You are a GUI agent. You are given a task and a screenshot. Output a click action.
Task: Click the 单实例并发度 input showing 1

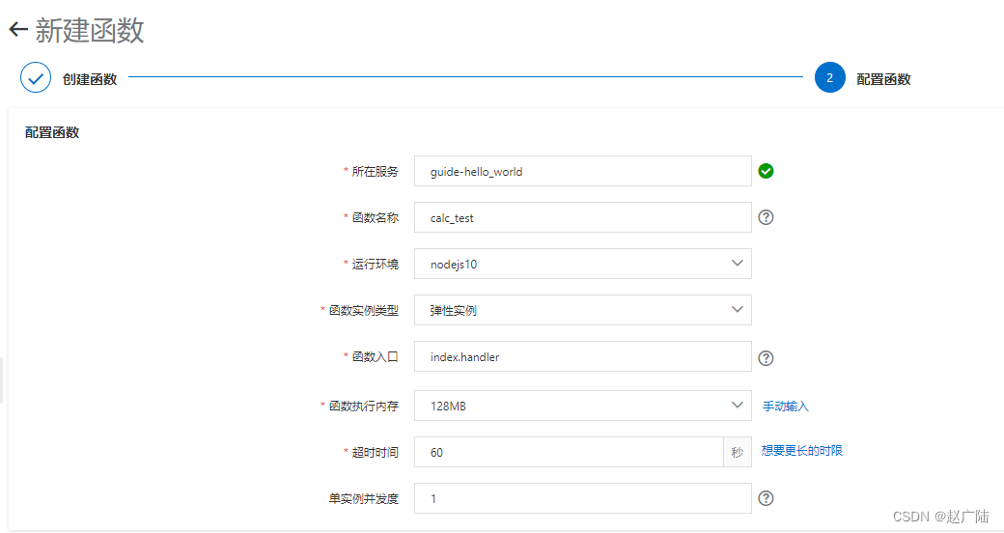point(583,498)
